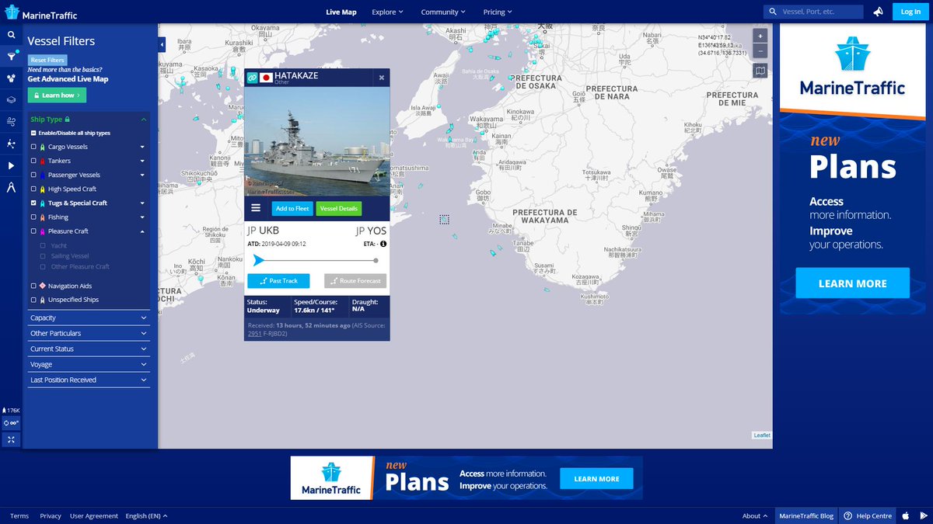Expand the Capacity filter section
The image size is (933, 524).
89,318
